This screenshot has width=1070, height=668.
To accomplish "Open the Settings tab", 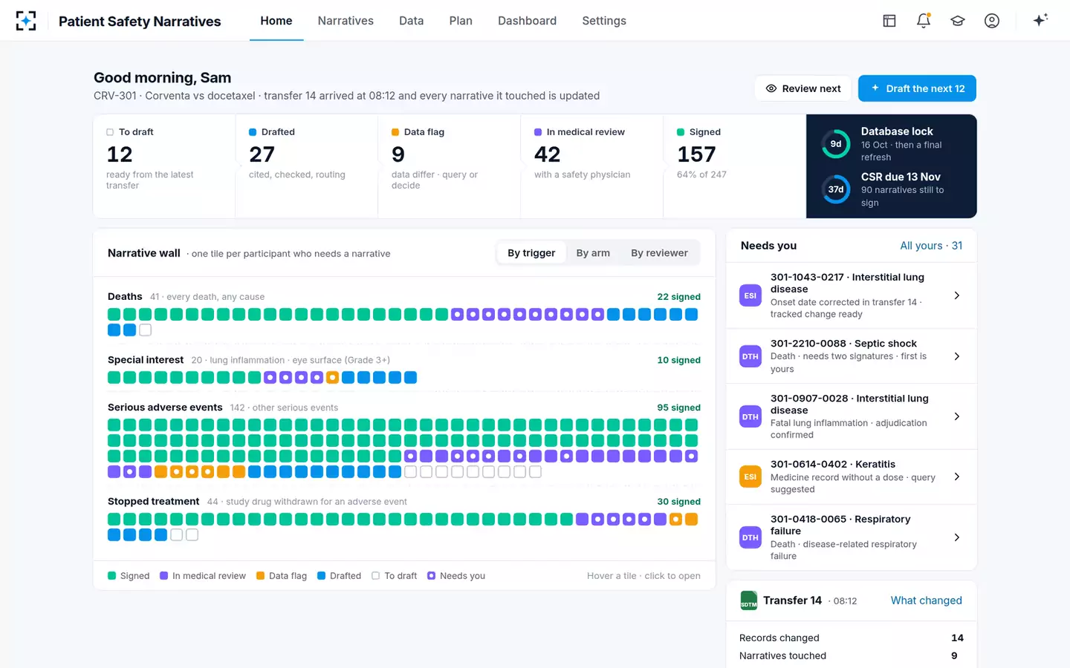I will point(604,21).
